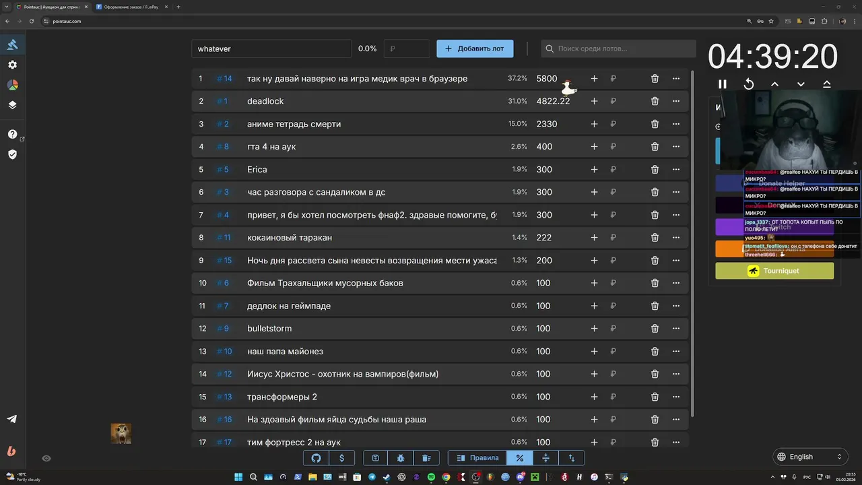Click the Добавить лот button
Screen dimensions: 862x485
(475, 48)
